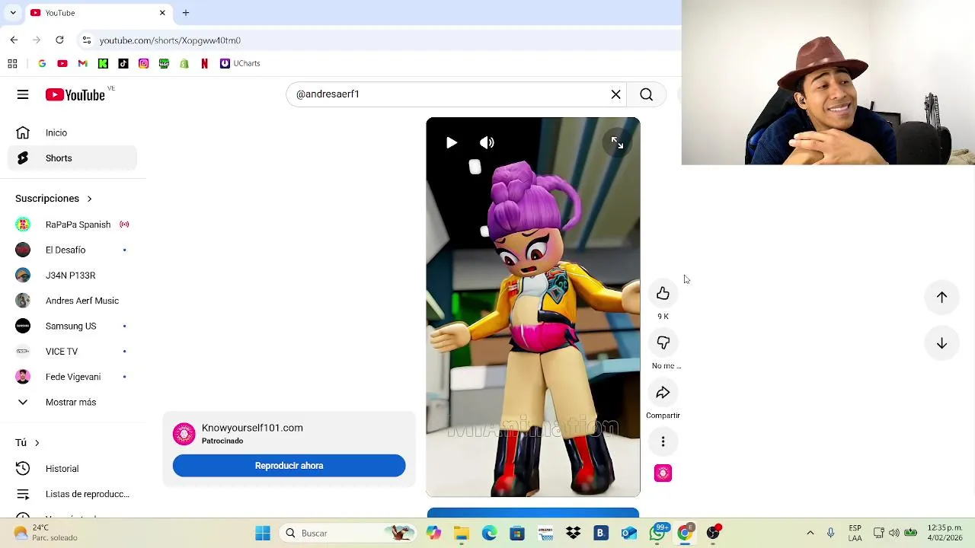
Task: Play the Short with the play button
Action: [452, 142]
